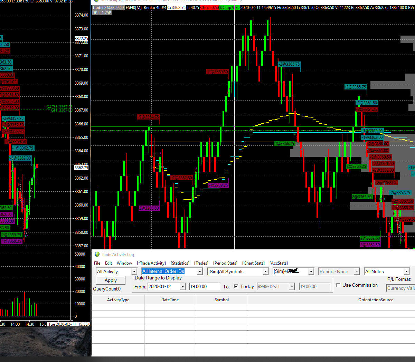Click the 14:30 time axis label

point(30,324)
